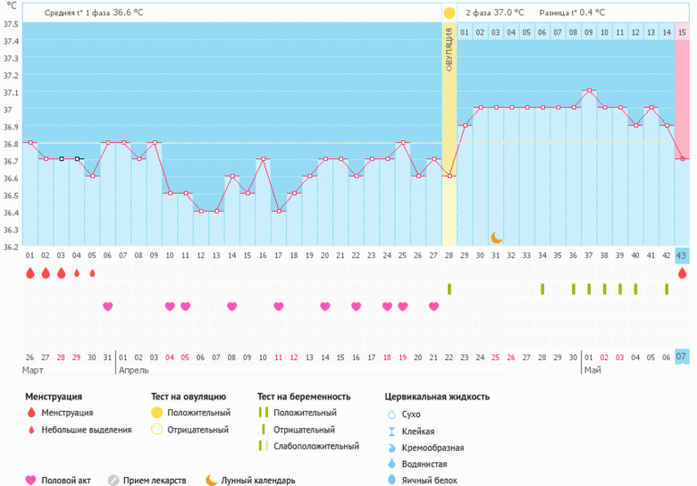
Task: Click the menstruation drop under cycle day 01
Action: click(x=30, y=272)
